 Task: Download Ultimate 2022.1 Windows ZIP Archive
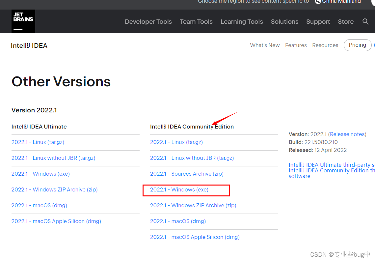55,189
